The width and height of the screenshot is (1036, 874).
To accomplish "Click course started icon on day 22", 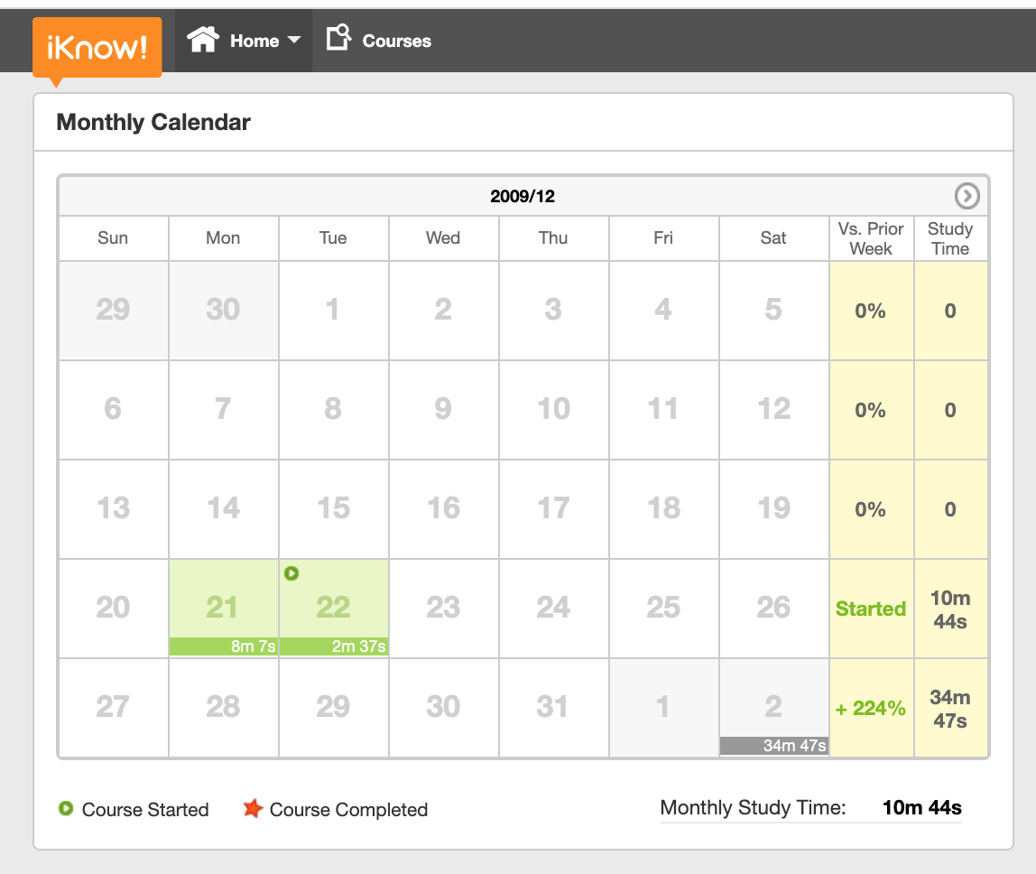I will coord(291,573).
